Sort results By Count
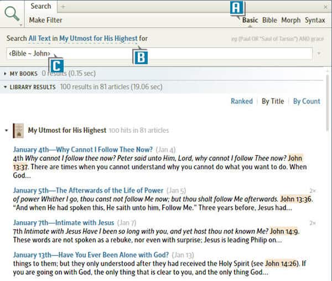Viewport: 332px width, 281px height. tap(307, 101)
